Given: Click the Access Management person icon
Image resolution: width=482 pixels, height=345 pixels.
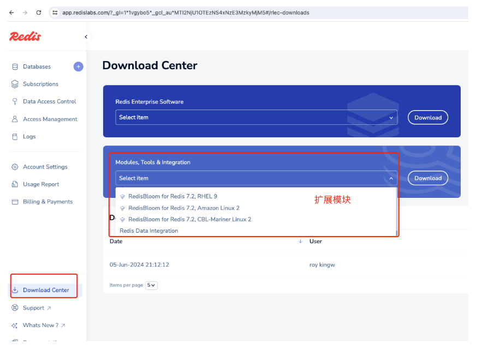Looking at the screenshot, I should click(x=15, y=119).
